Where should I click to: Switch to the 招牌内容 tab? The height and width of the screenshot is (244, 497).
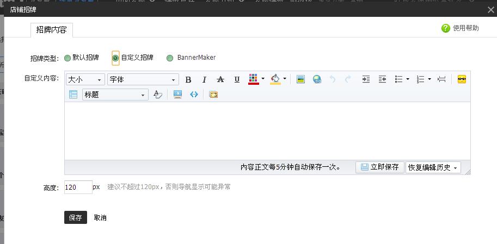coord(52,30)
